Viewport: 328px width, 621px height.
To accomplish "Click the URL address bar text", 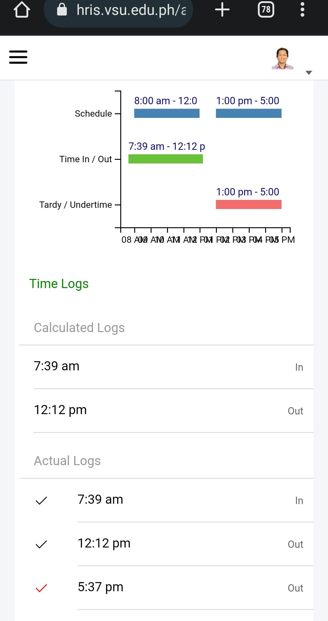I will coord(131,10).
